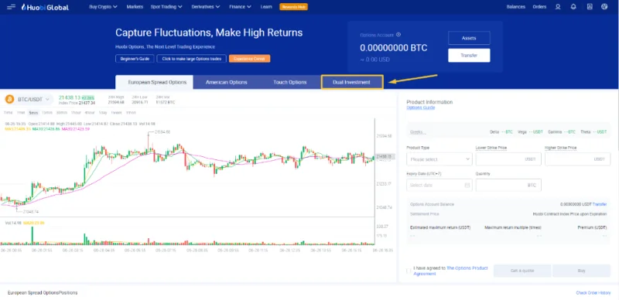
Task: Click the Bitcoin coin icon
Action: [9, 99]
